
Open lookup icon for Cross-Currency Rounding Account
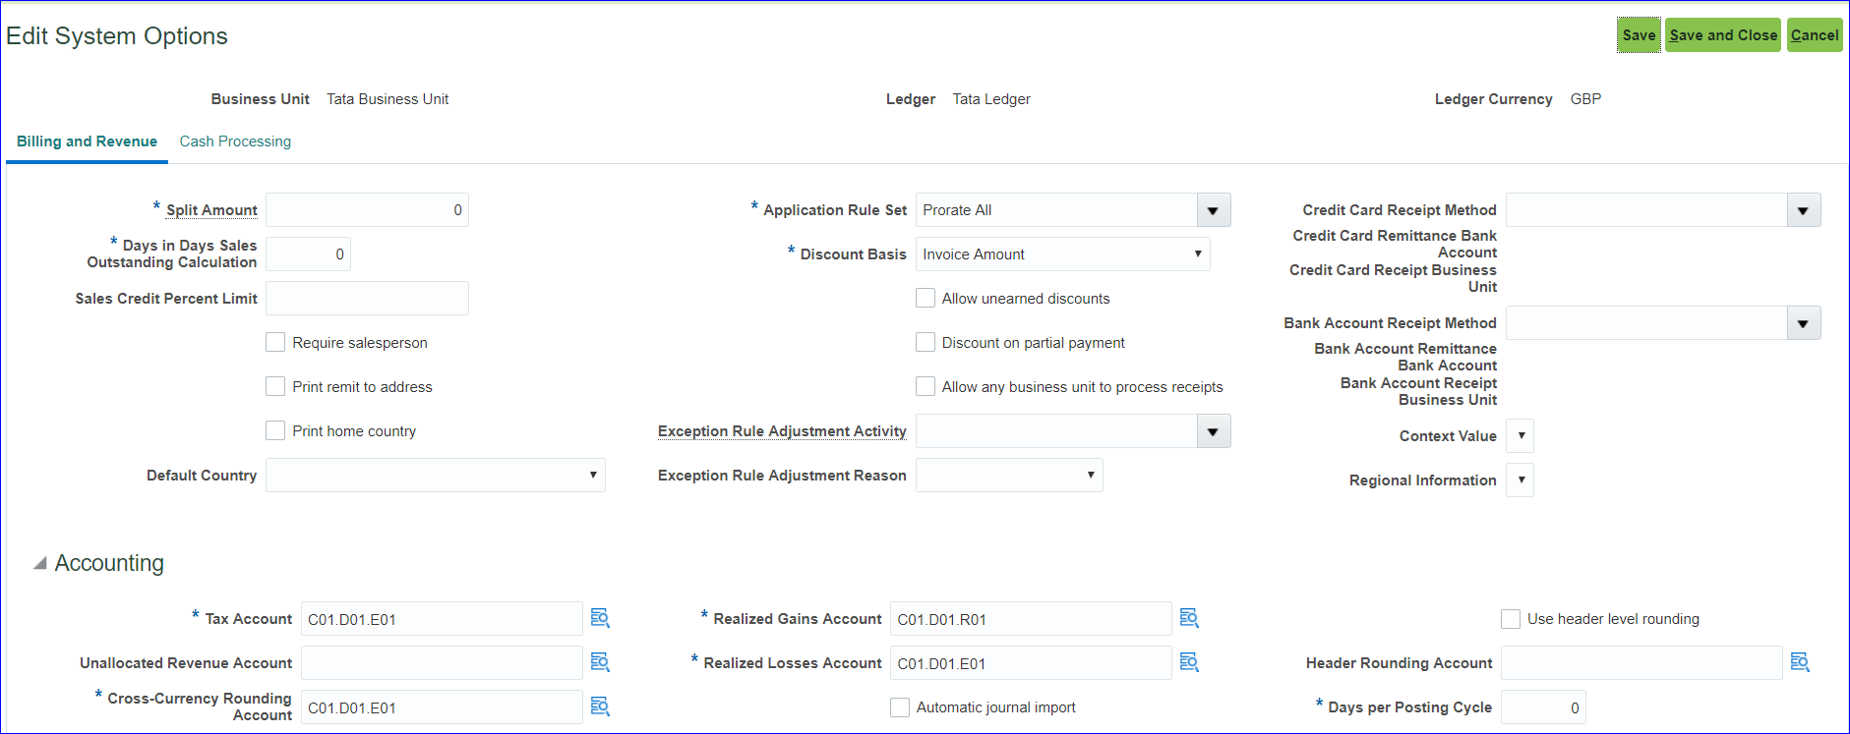point(600,706)
